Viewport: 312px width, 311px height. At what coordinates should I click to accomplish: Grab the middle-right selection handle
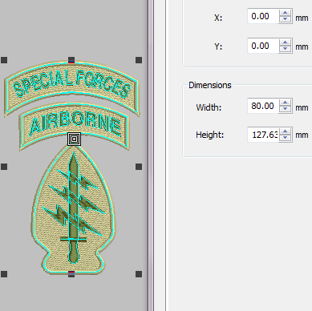[139, 167]
